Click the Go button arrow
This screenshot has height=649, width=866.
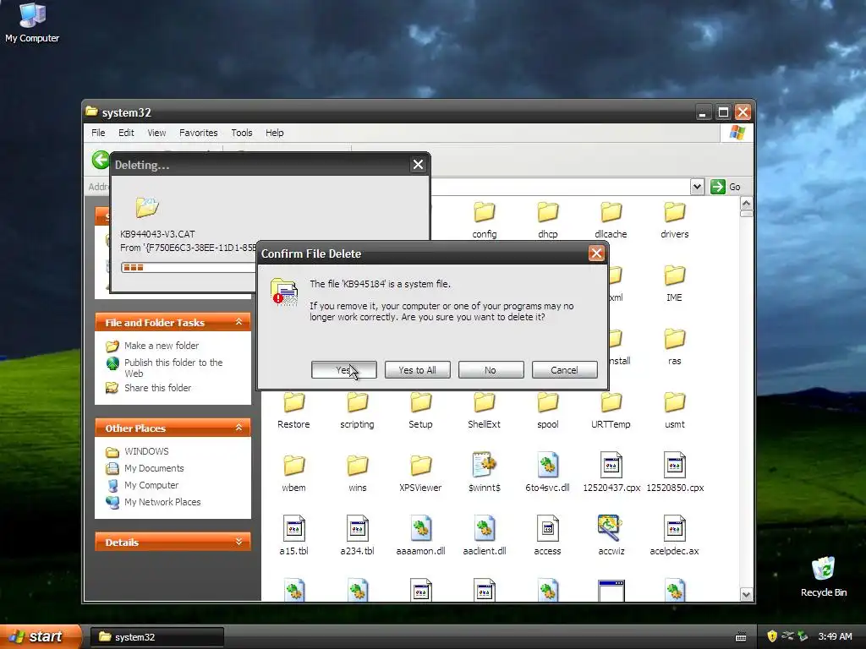point(717,187)
